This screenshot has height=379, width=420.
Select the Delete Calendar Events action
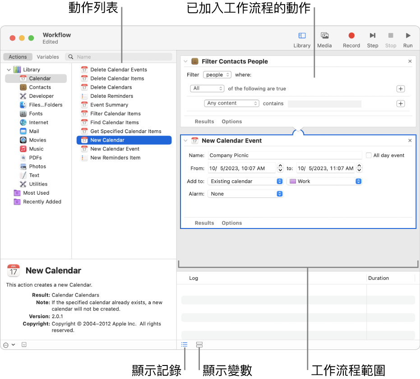pyautogui.click(x=114, y=70)
